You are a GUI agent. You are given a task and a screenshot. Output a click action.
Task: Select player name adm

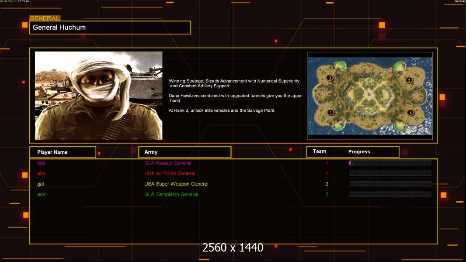pyautogui.click(x=42, y=194)
